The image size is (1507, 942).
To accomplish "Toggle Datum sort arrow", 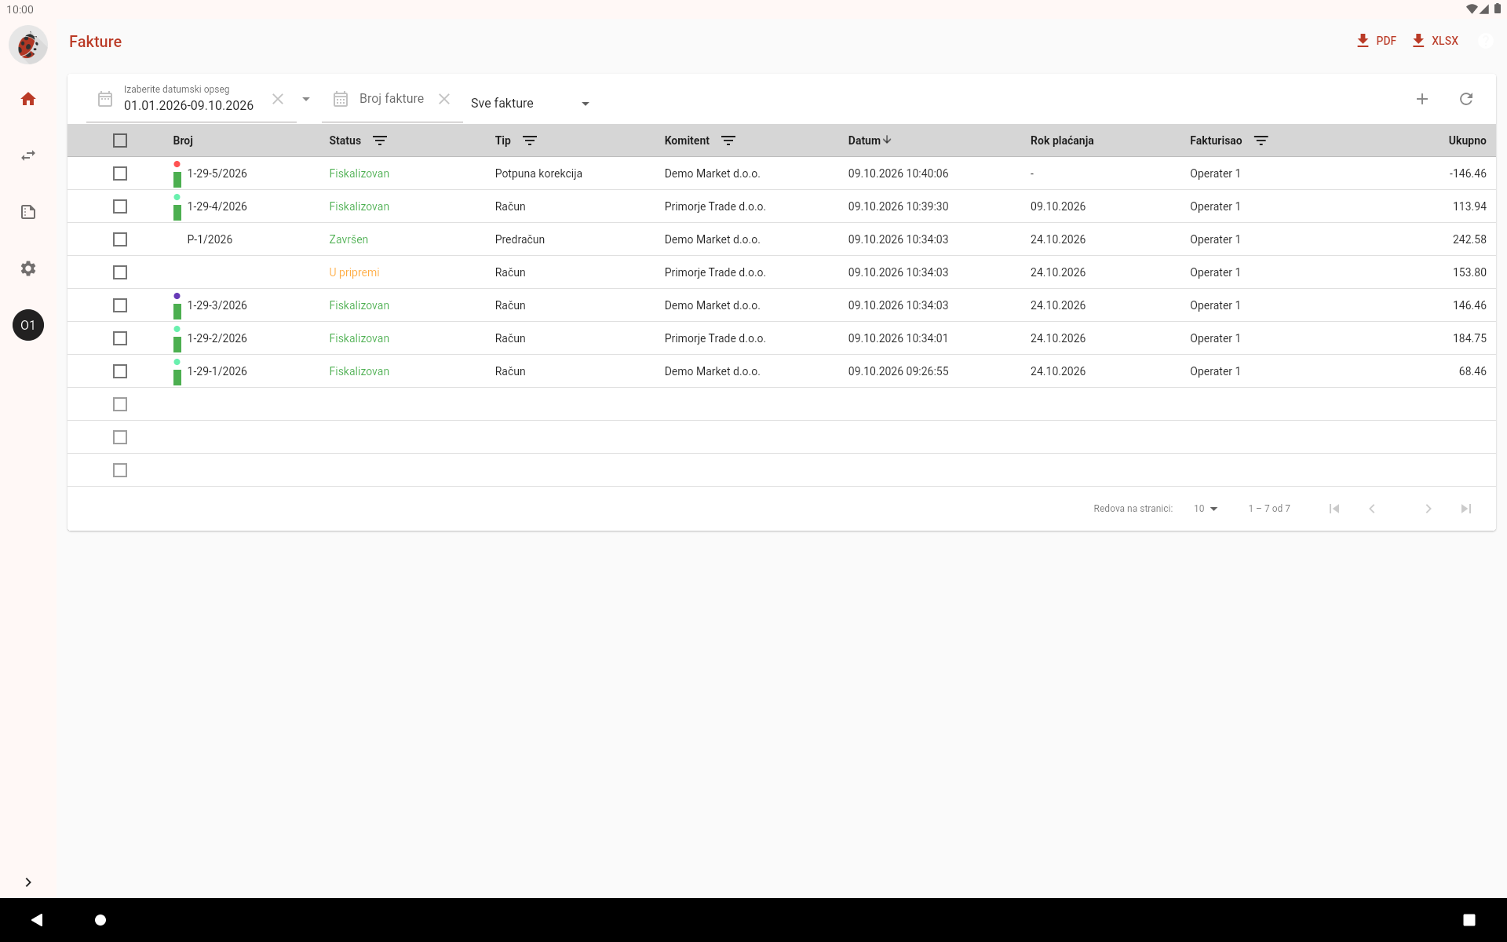I will (887, 140).
